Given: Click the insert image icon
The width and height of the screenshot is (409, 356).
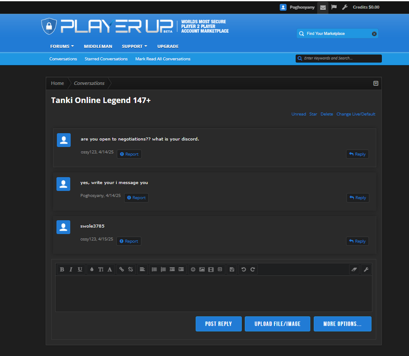Looking at the screenshot, I should 202,269.
